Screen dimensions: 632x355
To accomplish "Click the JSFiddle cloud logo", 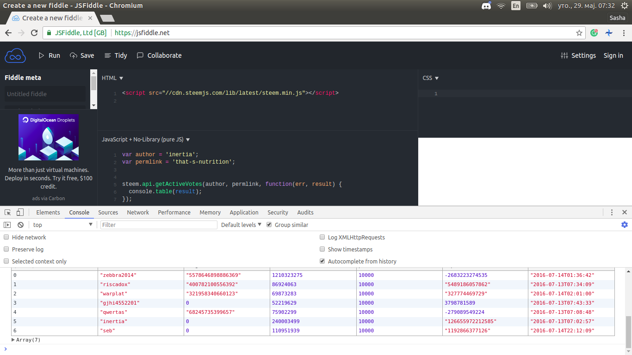I will (15, 55).
